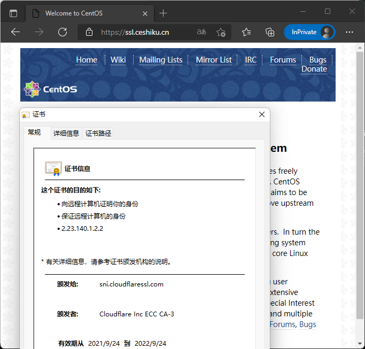Screen dimensions: 365x349
Task: Go back to the previous page
Action: click(x=15, y=32)
